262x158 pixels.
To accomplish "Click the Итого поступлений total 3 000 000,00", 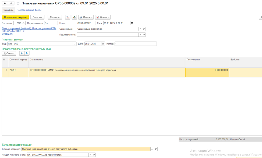I will point(222,139).
